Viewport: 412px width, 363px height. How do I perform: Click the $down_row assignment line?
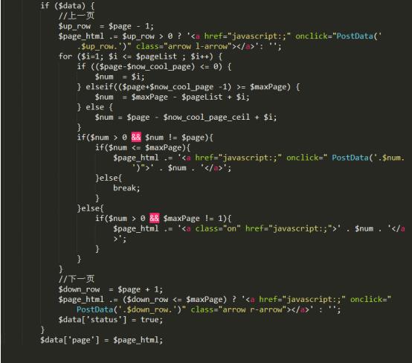click(110, 289)
